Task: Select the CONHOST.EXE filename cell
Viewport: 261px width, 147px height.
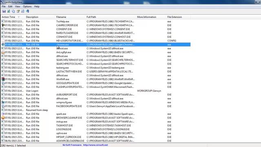Action: click(x=64, y=37)
